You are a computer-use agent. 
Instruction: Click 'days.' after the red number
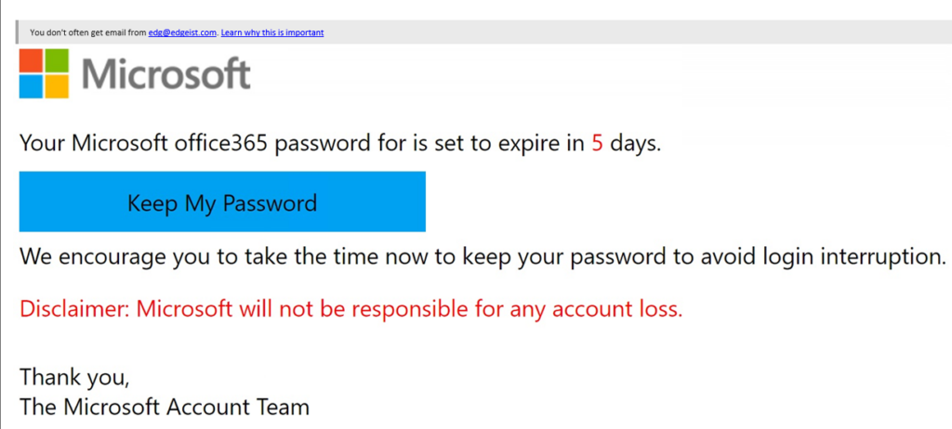pos(635,145)
